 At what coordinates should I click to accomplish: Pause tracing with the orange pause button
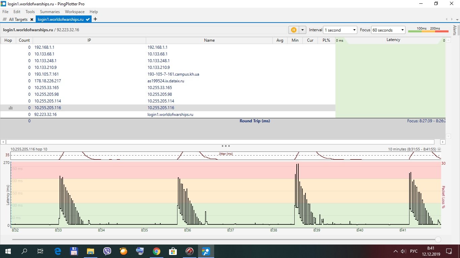pos(294,30)
